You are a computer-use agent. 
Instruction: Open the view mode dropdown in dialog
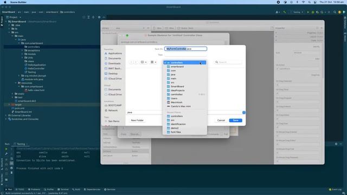click(x=144, y=62)
